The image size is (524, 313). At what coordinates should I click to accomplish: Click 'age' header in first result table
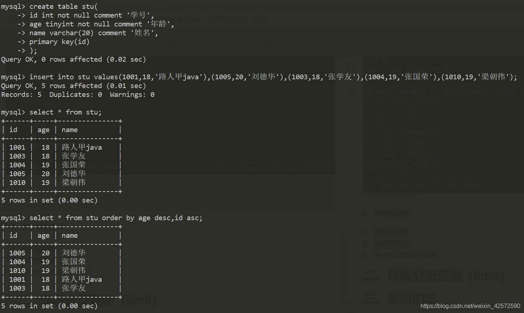pos(43,130)
